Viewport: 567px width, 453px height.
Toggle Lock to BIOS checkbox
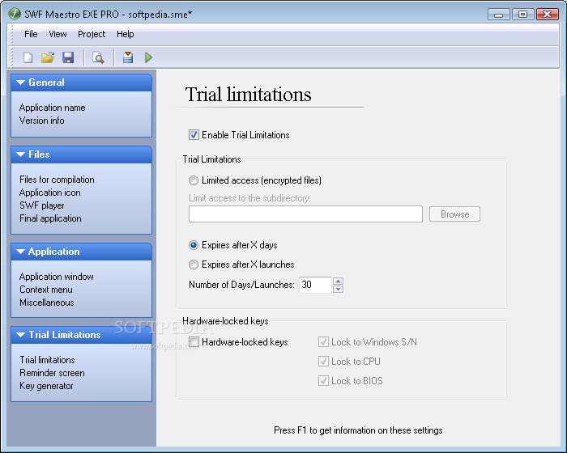323,381
